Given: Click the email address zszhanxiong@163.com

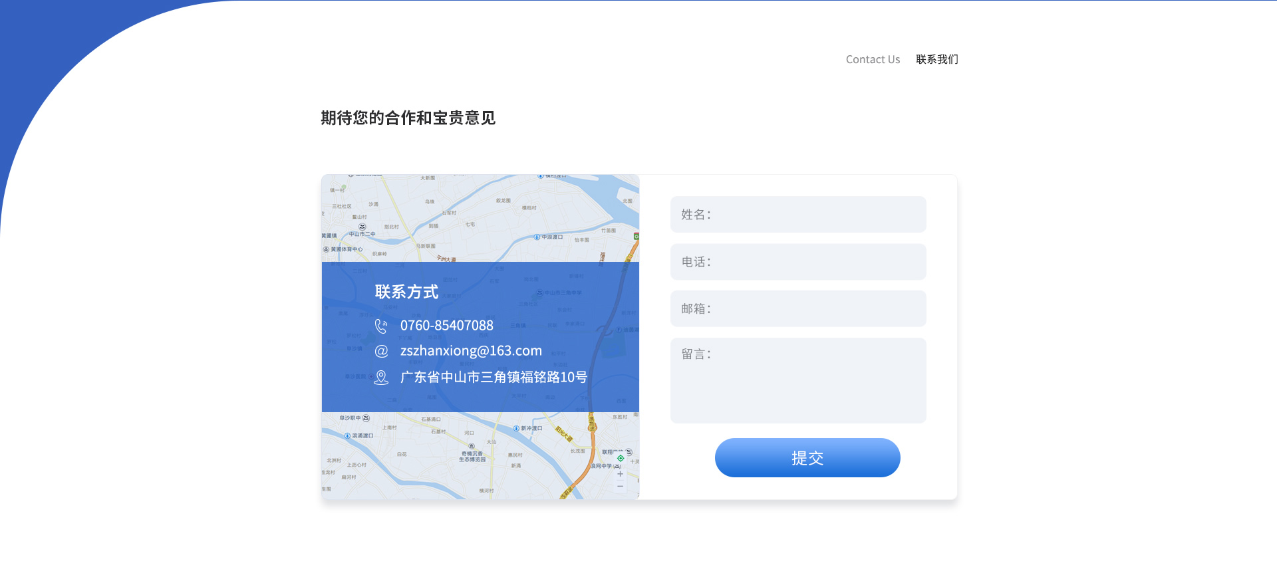Looking at the screenshot, I should click(x=471, y=351).
